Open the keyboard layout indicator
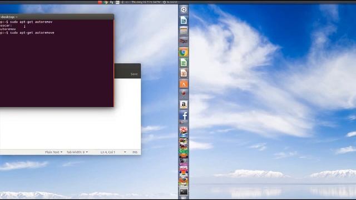Viewport: 356px width, 200px height. coord(117,2)
